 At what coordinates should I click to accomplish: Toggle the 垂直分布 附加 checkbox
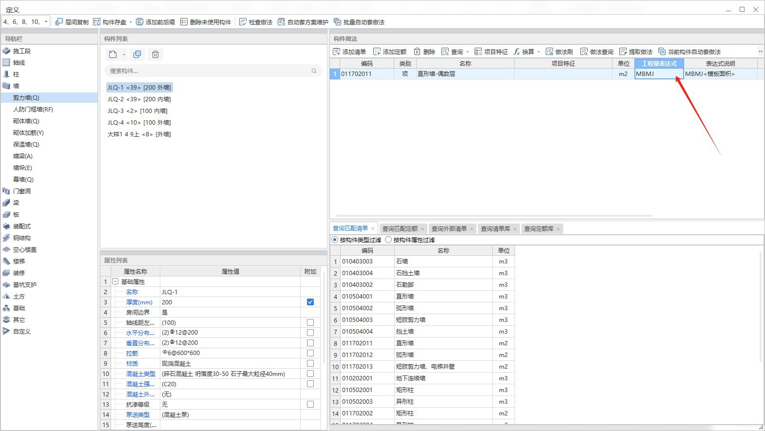310,343
